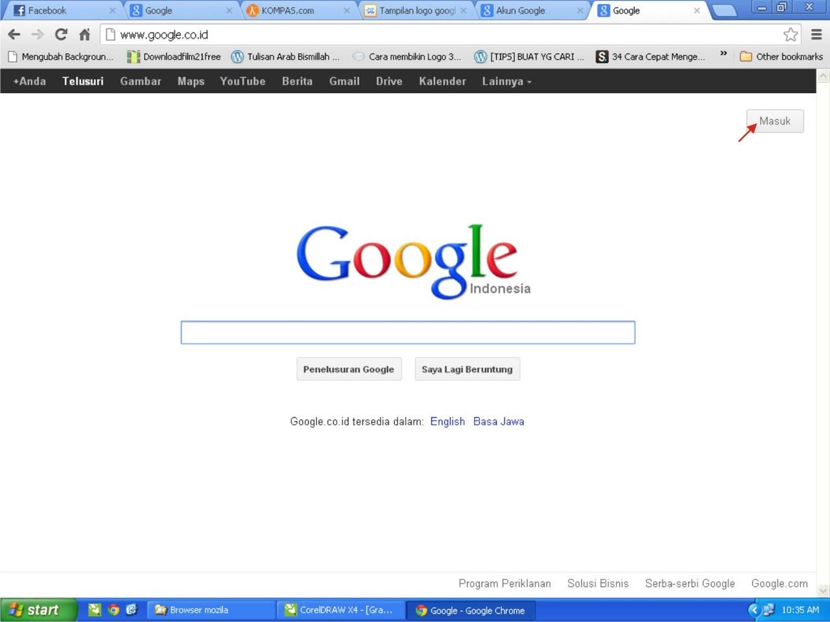Open the home page via house icon

(x=84, y=34)
